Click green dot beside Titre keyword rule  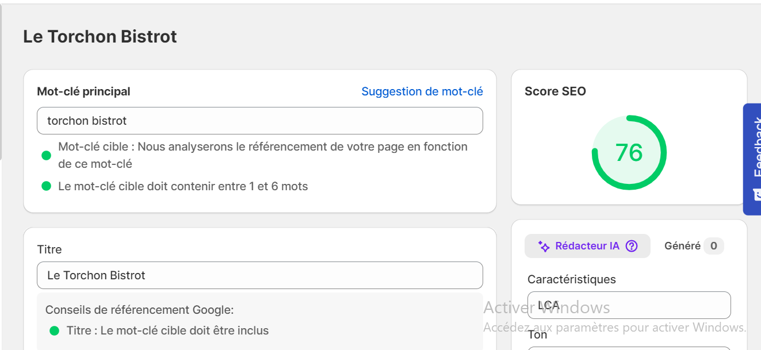tap(54, 330)
